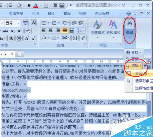Image resolution: width=153 pixels, height=137 pixels.
Task: Switch to the 引用 tab
Action: tap(35, 13)
